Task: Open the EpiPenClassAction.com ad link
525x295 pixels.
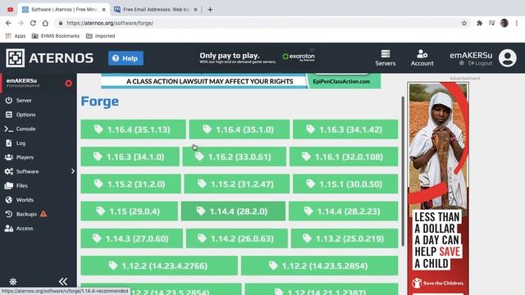Action: click(341, 81)
